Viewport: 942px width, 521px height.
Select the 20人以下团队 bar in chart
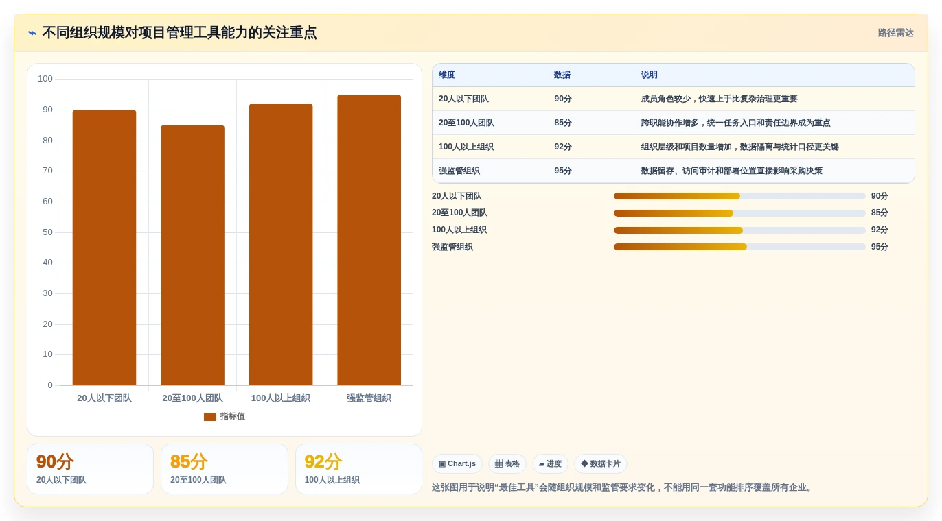click(x=104, y=247)
